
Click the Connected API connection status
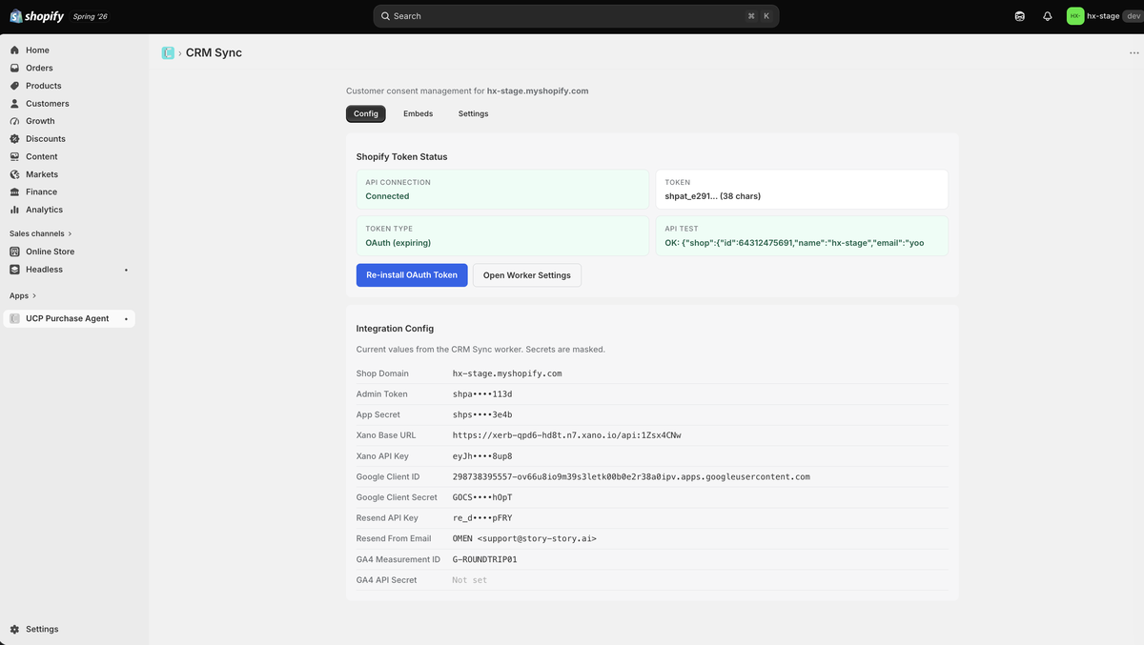387,196
